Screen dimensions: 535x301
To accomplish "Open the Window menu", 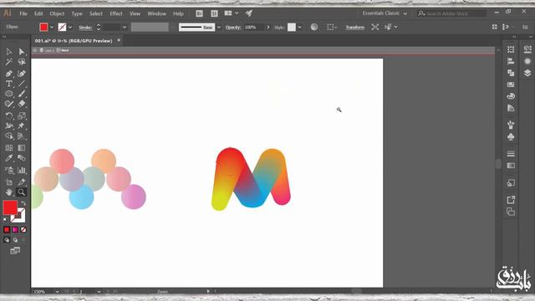I will (x=156, y=13).
